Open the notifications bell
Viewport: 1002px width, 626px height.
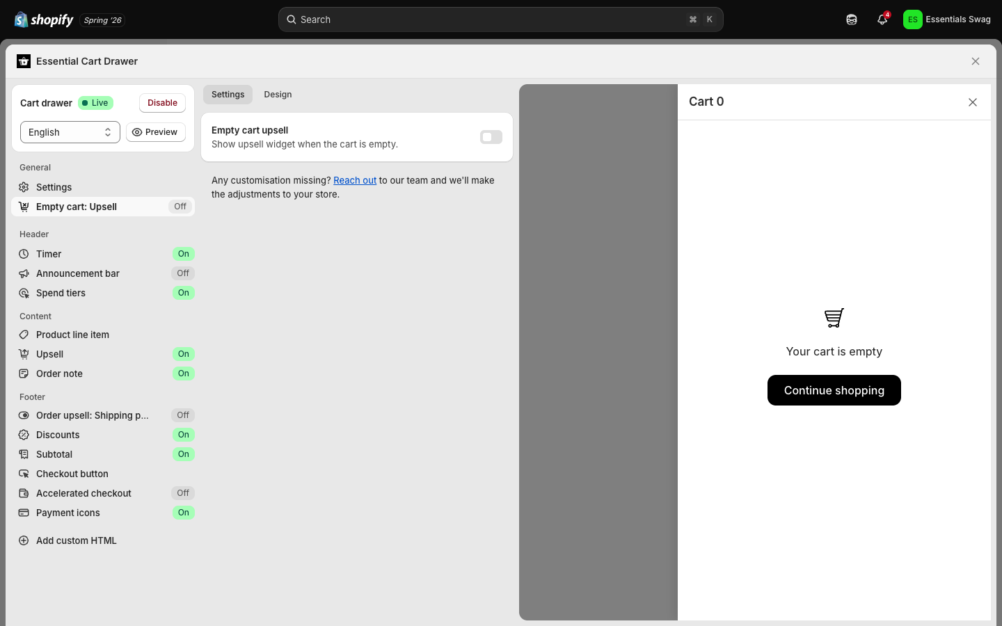[882, 19]
